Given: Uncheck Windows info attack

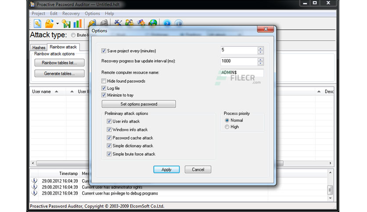Looking at the screenshot, I should tap(109, 129).
